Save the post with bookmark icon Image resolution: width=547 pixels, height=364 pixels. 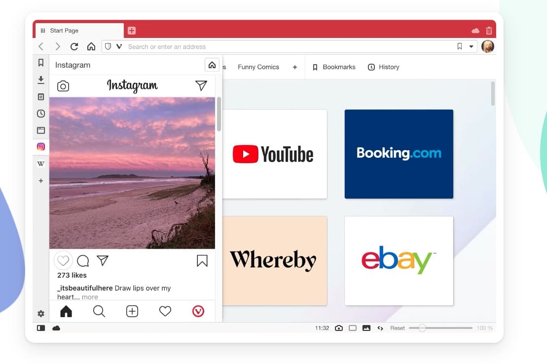click(202, 260)
